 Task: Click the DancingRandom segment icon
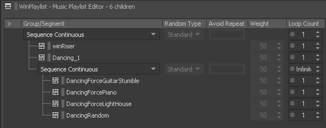55,115
